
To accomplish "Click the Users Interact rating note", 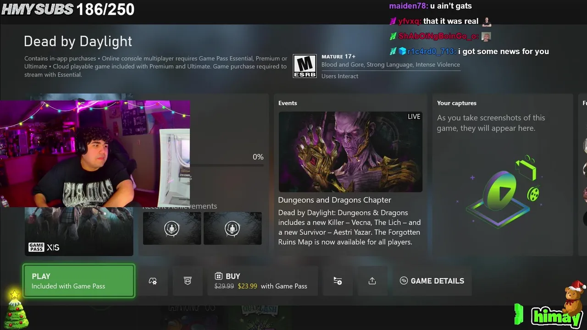I will 340,76.
